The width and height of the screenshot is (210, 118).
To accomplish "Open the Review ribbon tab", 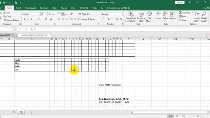I will (64, 8).
